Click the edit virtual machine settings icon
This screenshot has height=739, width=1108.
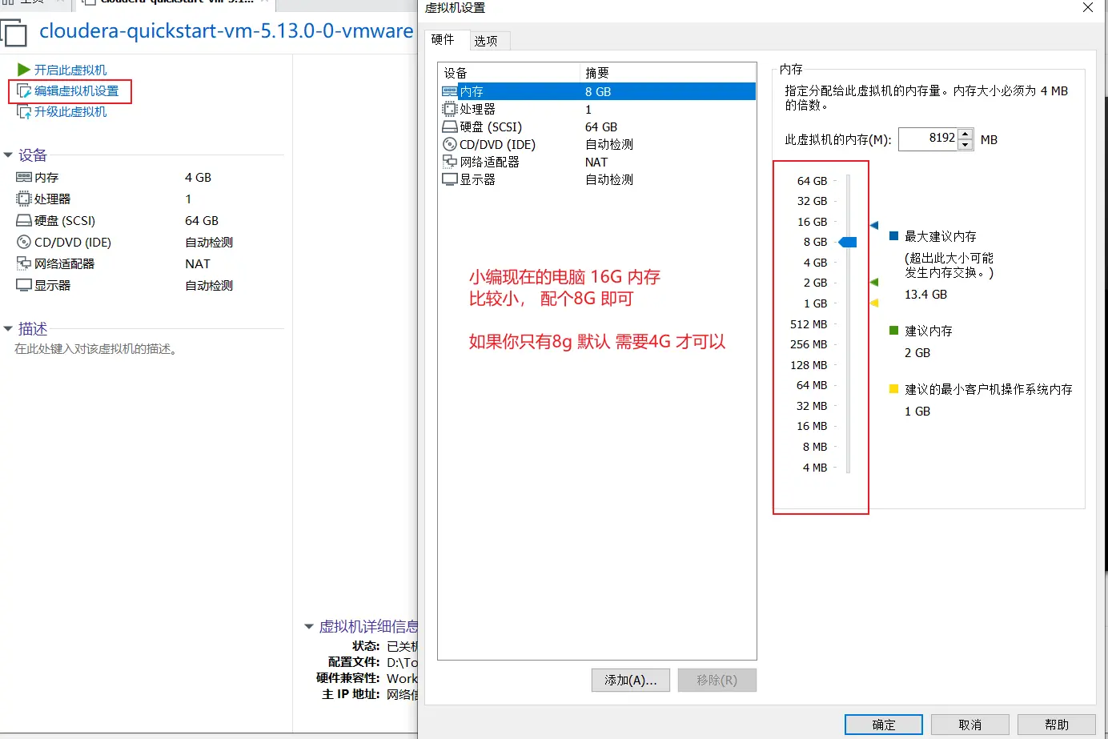pos(24,91)
